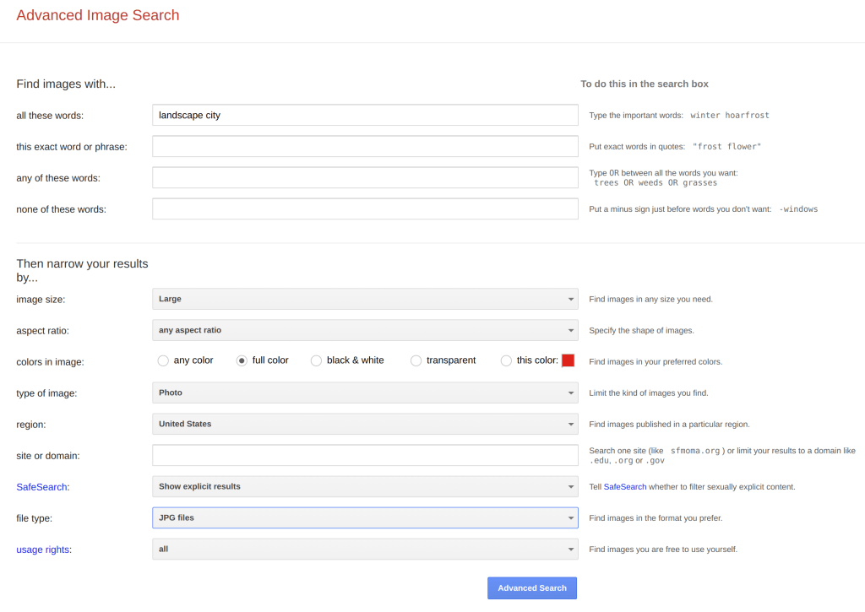Click the SafeSearch link in help text
This screenshot has width=865, height=612.
point(625,487)
